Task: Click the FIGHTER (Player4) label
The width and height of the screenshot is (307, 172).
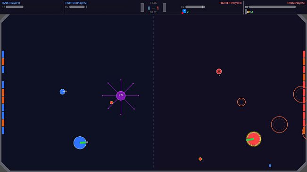Action: click(x=231, y=3)
